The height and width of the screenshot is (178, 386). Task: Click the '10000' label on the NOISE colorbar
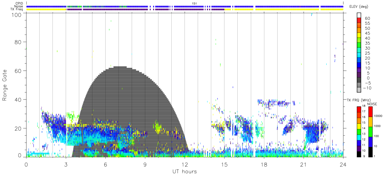coord(378,116)
